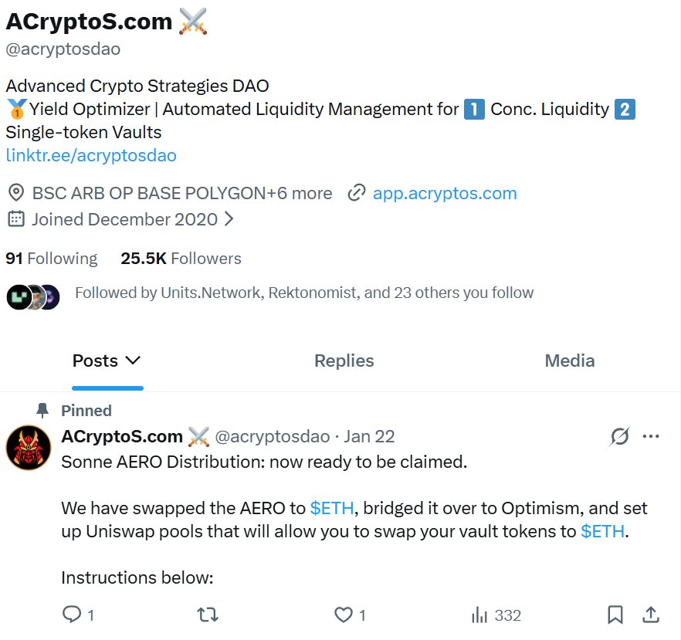Click the first $ETH cashtag in post
Screen dimensions: 681x640
tap(332, 508)
